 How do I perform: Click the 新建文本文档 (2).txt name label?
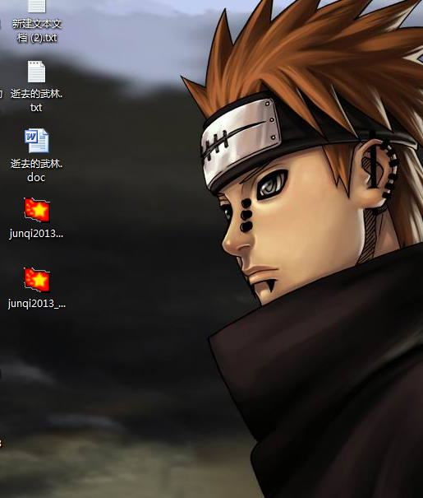point(37,30)
